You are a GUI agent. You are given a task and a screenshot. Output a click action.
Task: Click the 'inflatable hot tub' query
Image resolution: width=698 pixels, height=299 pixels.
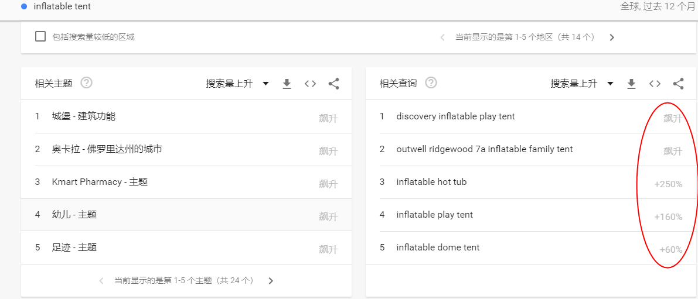[x=431, y=182]
